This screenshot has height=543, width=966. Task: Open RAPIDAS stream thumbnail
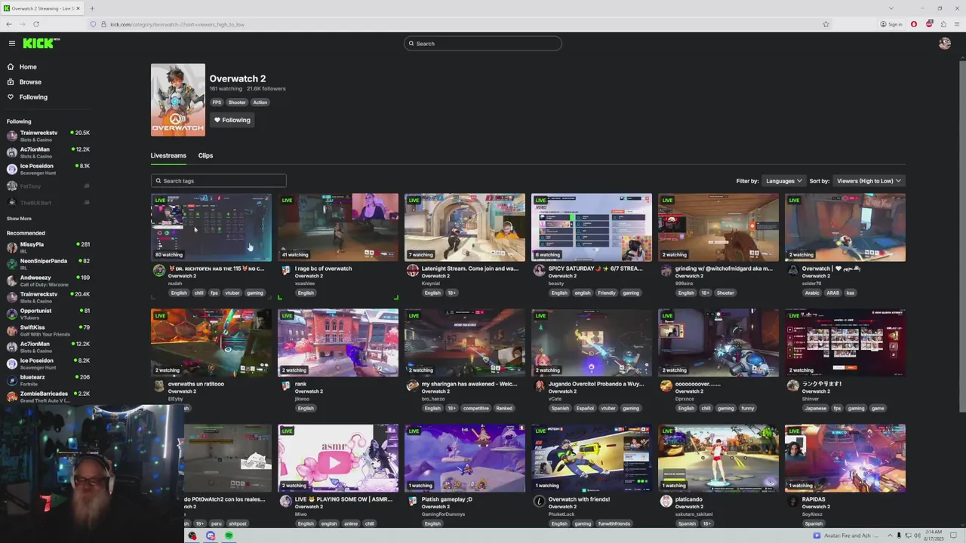pos(845,458)
